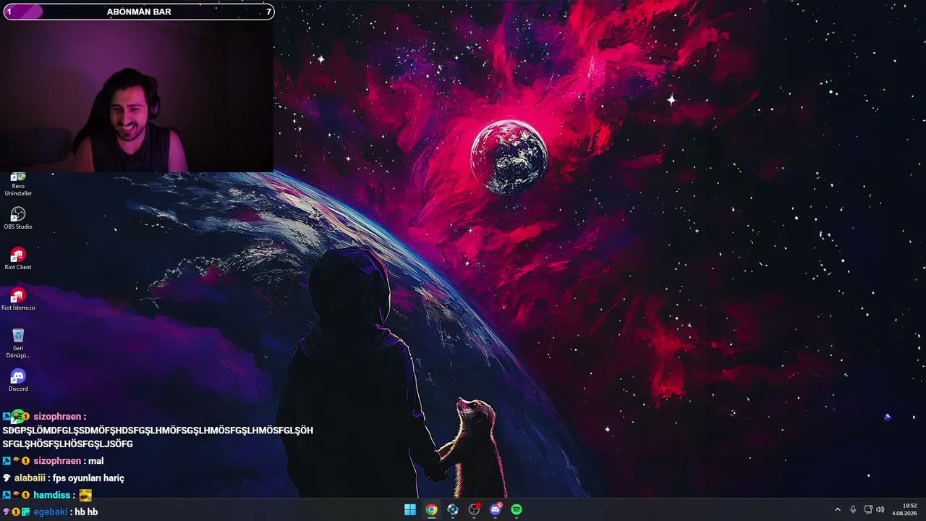
Task: Switch to Google Chrome on the taskbar
Action: (x=431, y=509)
